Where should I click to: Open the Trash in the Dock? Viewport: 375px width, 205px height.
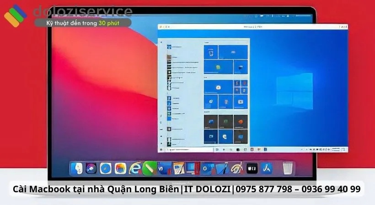(288, 168)
